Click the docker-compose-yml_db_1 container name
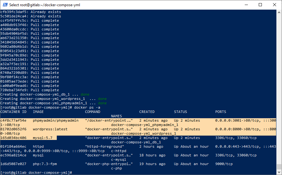Image resolution: width=282 pixels, height=175 pixels. (136, 142)
